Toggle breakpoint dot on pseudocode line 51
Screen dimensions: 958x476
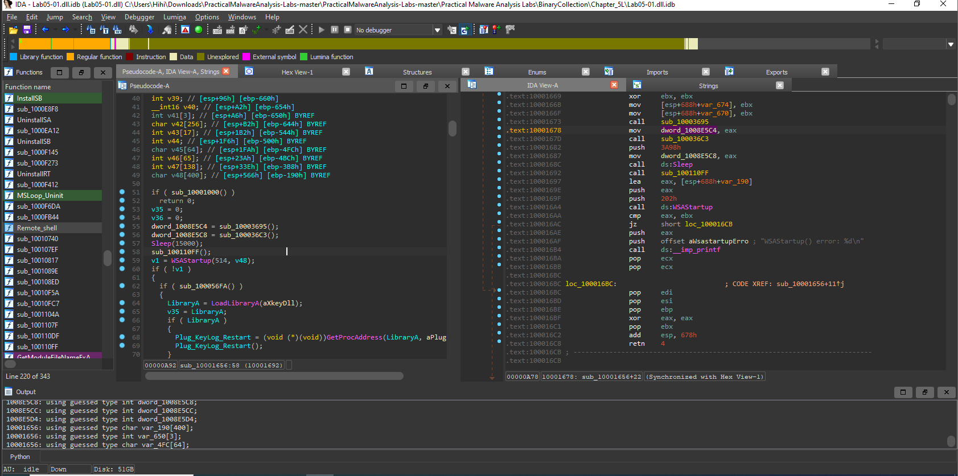click(122, 192)
